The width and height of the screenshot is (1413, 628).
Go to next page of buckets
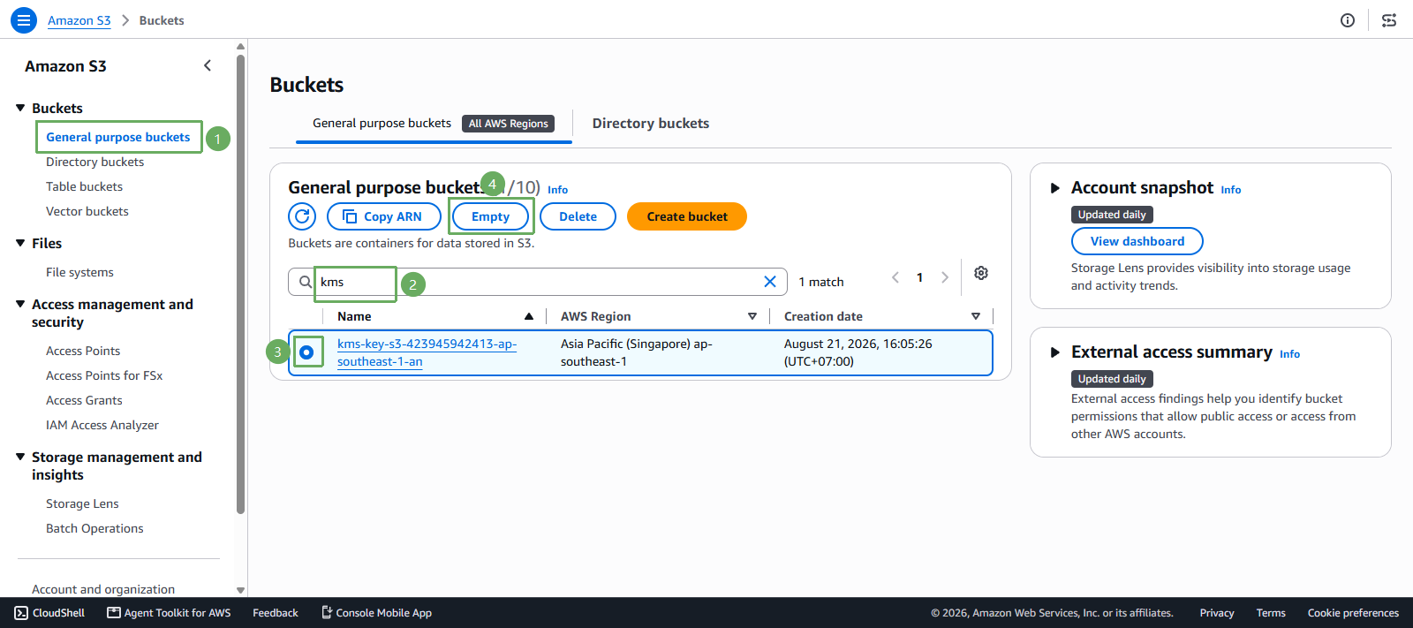[x=945, y=277]
